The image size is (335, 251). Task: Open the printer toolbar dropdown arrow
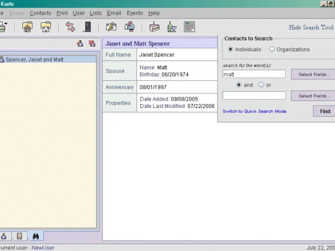tap(6, 23)
